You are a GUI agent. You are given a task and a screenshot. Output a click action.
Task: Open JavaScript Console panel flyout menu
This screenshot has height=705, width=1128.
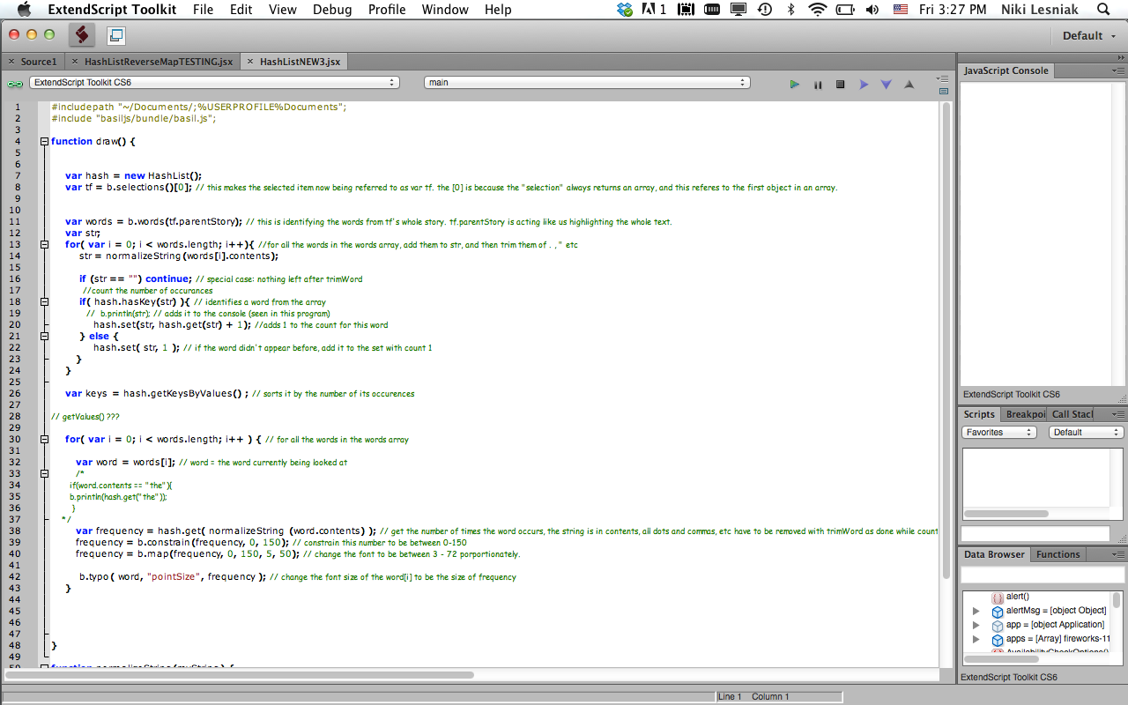(x=1118, y=70)
